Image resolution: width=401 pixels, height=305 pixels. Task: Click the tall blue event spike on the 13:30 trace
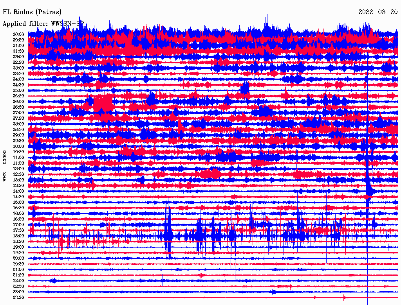pos(368,184)
